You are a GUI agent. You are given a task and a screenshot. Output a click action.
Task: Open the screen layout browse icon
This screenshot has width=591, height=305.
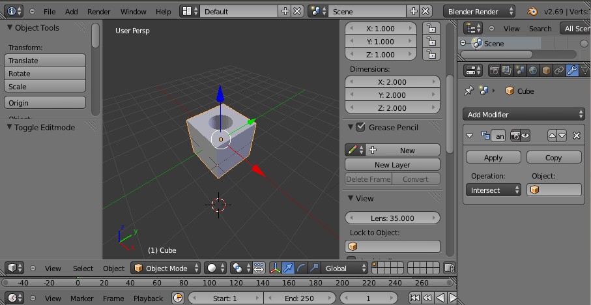[x=190, y=11]
